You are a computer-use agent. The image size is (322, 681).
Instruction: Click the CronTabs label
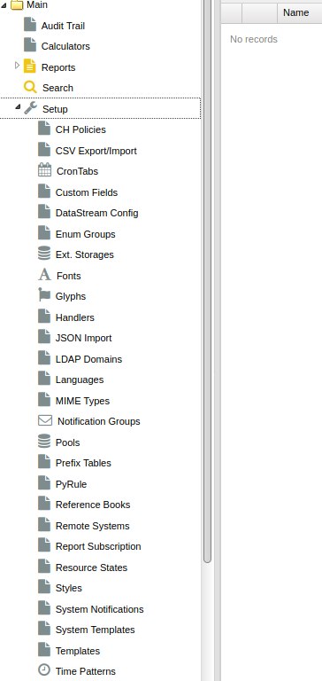(77, 171)
